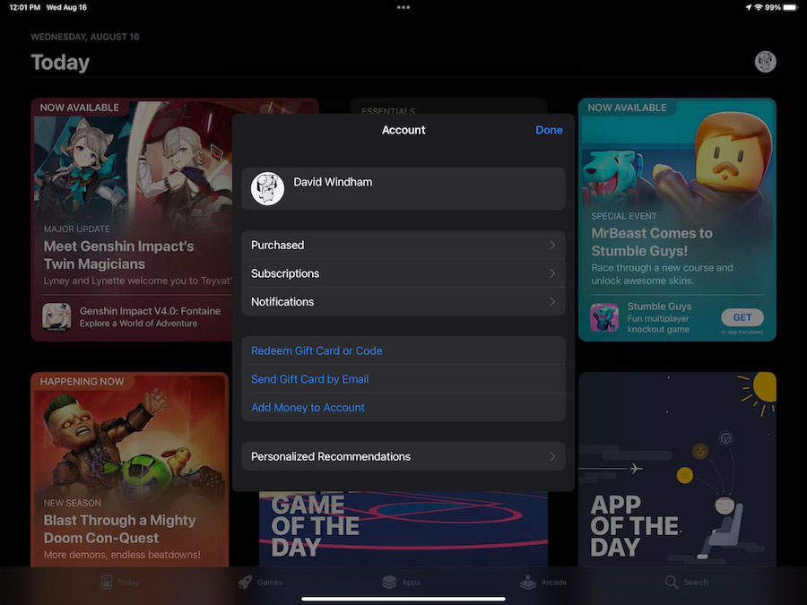Tap the NEW SEASON label
This screenshot has width=807, height=605.
pos(72,503)
